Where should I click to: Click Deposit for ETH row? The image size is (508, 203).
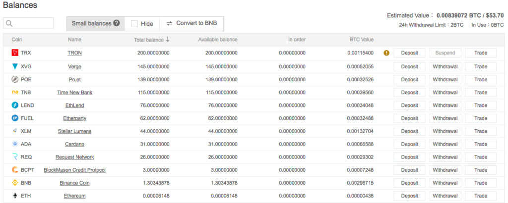[x=409, y=196]
